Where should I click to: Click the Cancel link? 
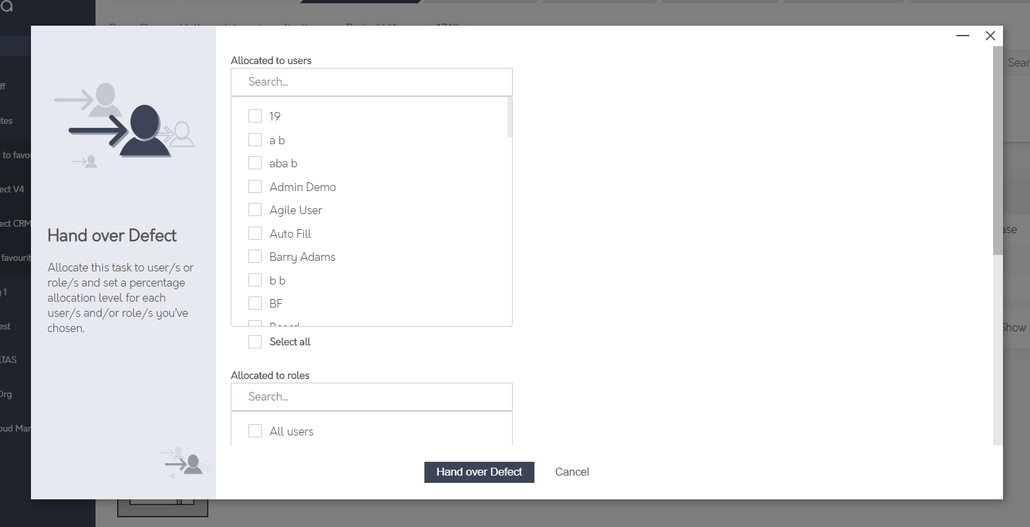[x=571, y=472]
